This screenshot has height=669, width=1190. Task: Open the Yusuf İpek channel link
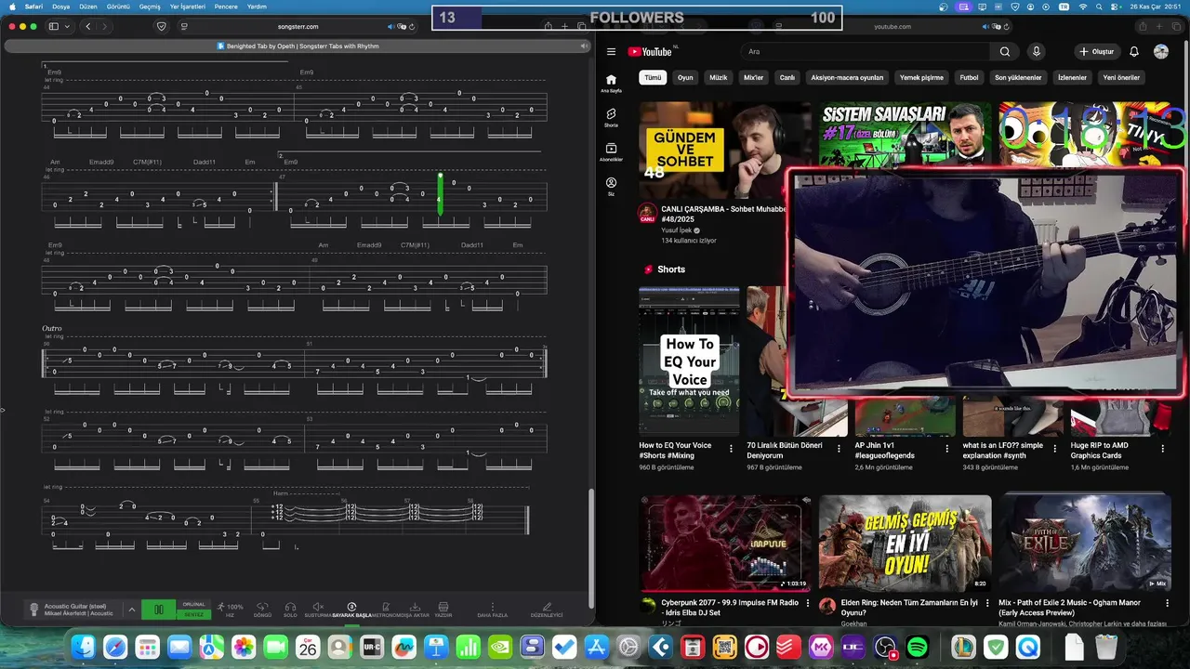click(x=677, y=230)
